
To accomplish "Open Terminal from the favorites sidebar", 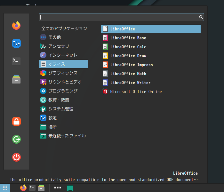I will tap(16, 61).
